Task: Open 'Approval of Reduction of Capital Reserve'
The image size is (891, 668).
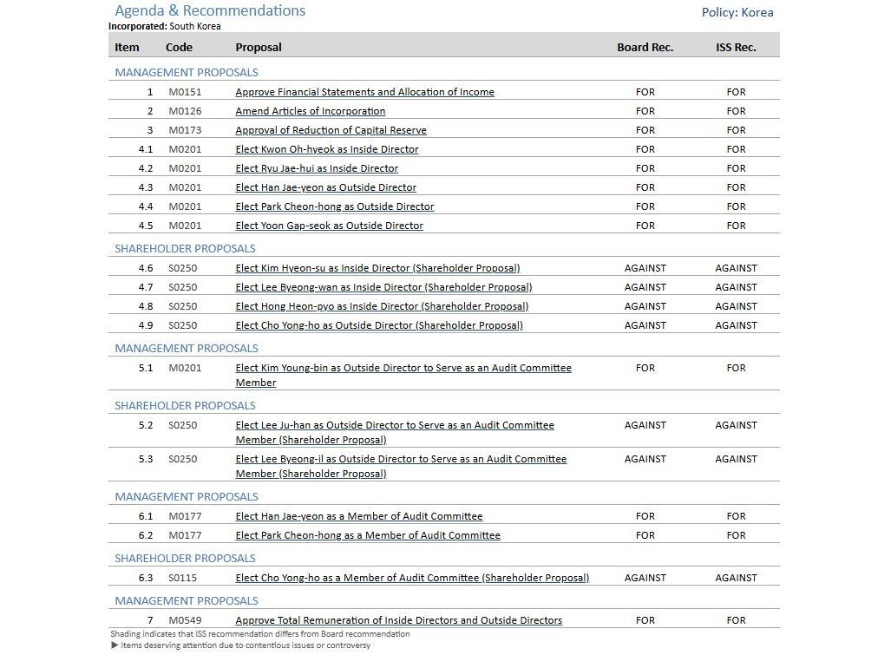Action: point(331,130)
